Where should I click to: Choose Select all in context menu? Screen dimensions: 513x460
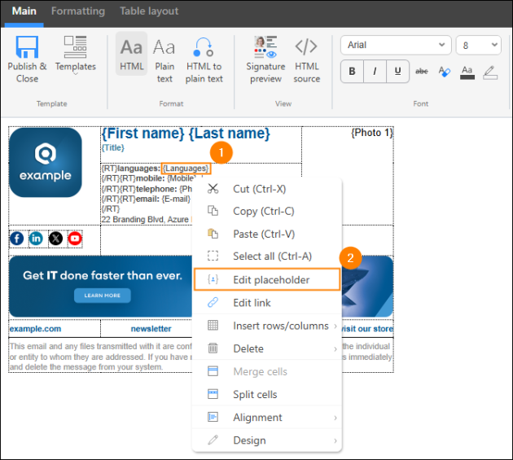click(x=267, y=256)
